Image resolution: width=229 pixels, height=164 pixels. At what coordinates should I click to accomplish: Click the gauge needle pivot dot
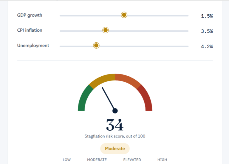pyautogui.click(x=115, y=111)
